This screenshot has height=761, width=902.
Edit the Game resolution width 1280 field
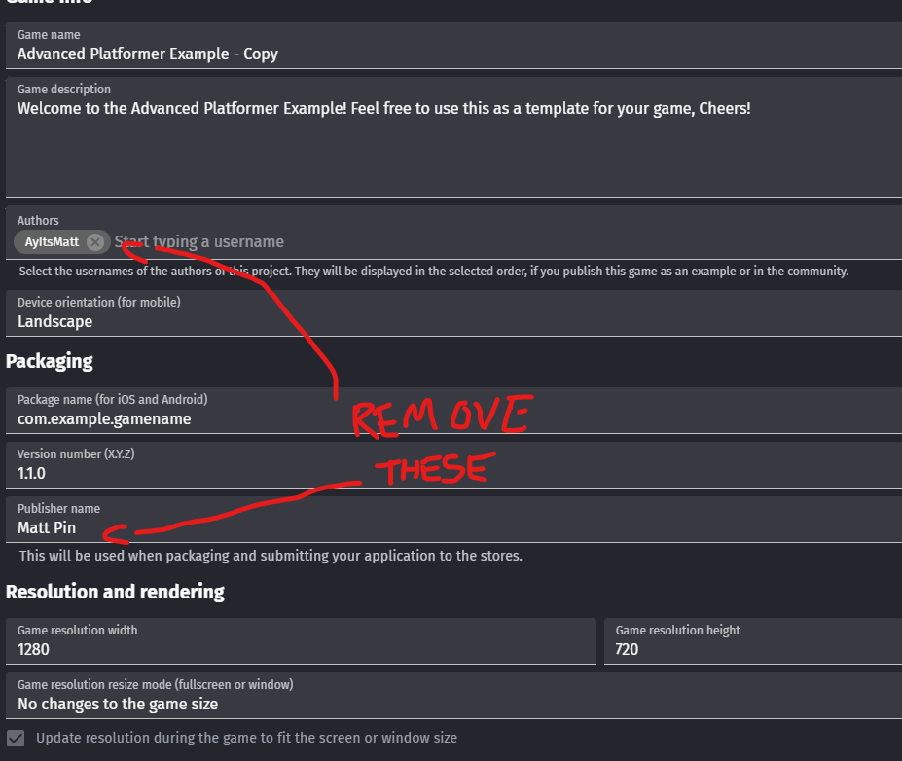301,641
